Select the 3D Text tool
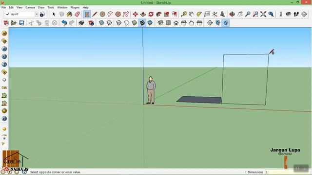 [222, 14]
